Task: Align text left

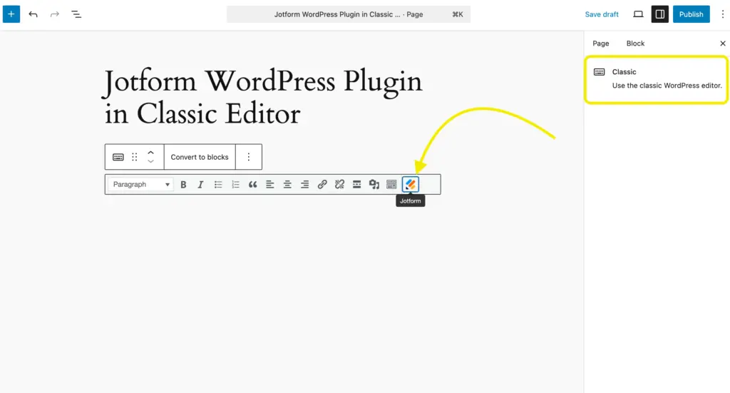Action: pyautogui.click(x=270, y=185)
